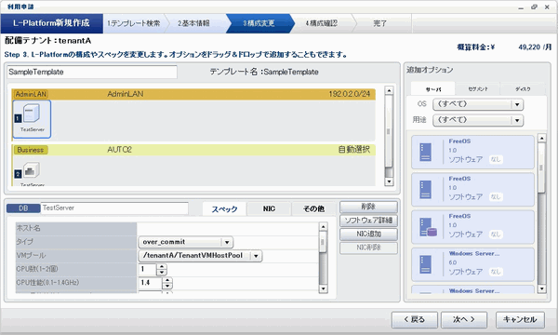
Task: Expand the over_commit type dropdown
Action: tap(227, 242)
